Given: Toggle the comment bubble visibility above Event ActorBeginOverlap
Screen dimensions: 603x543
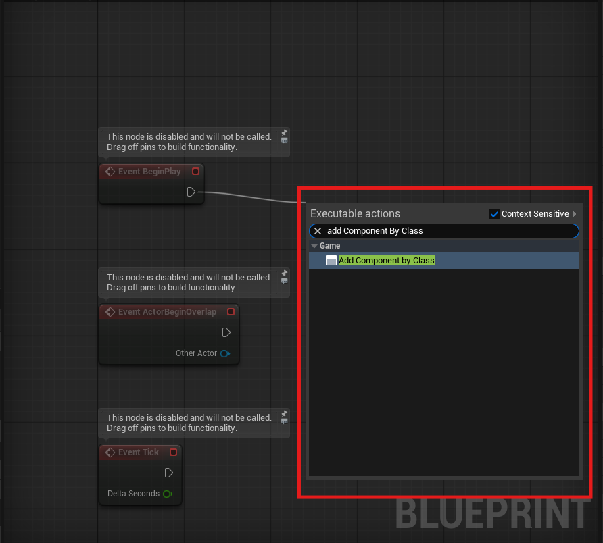Looking at the screenshot, I should [x=284, y=281].
